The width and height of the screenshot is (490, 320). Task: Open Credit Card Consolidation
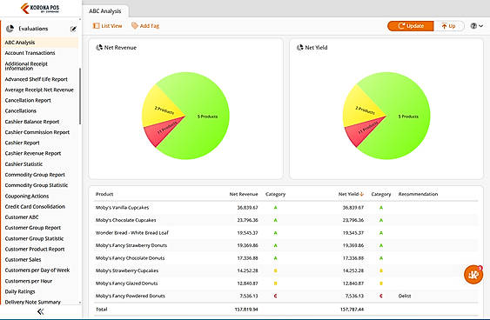pyautogui.click(x=35, y=207)
